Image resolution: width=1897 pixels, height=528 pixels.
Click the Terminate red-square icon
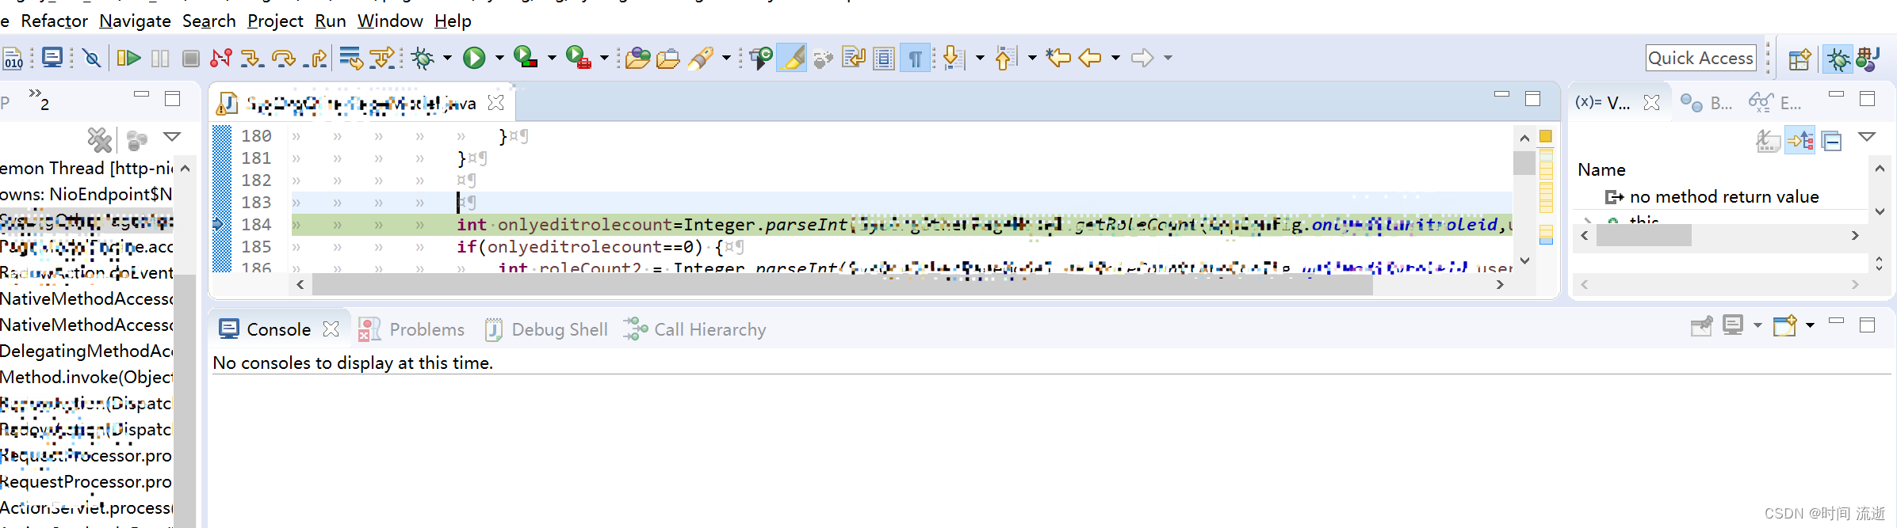[190, 58]
